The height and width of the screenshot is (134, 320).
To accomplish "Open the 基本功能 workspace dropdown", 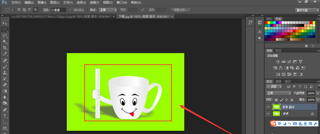I will coord(307,10).
